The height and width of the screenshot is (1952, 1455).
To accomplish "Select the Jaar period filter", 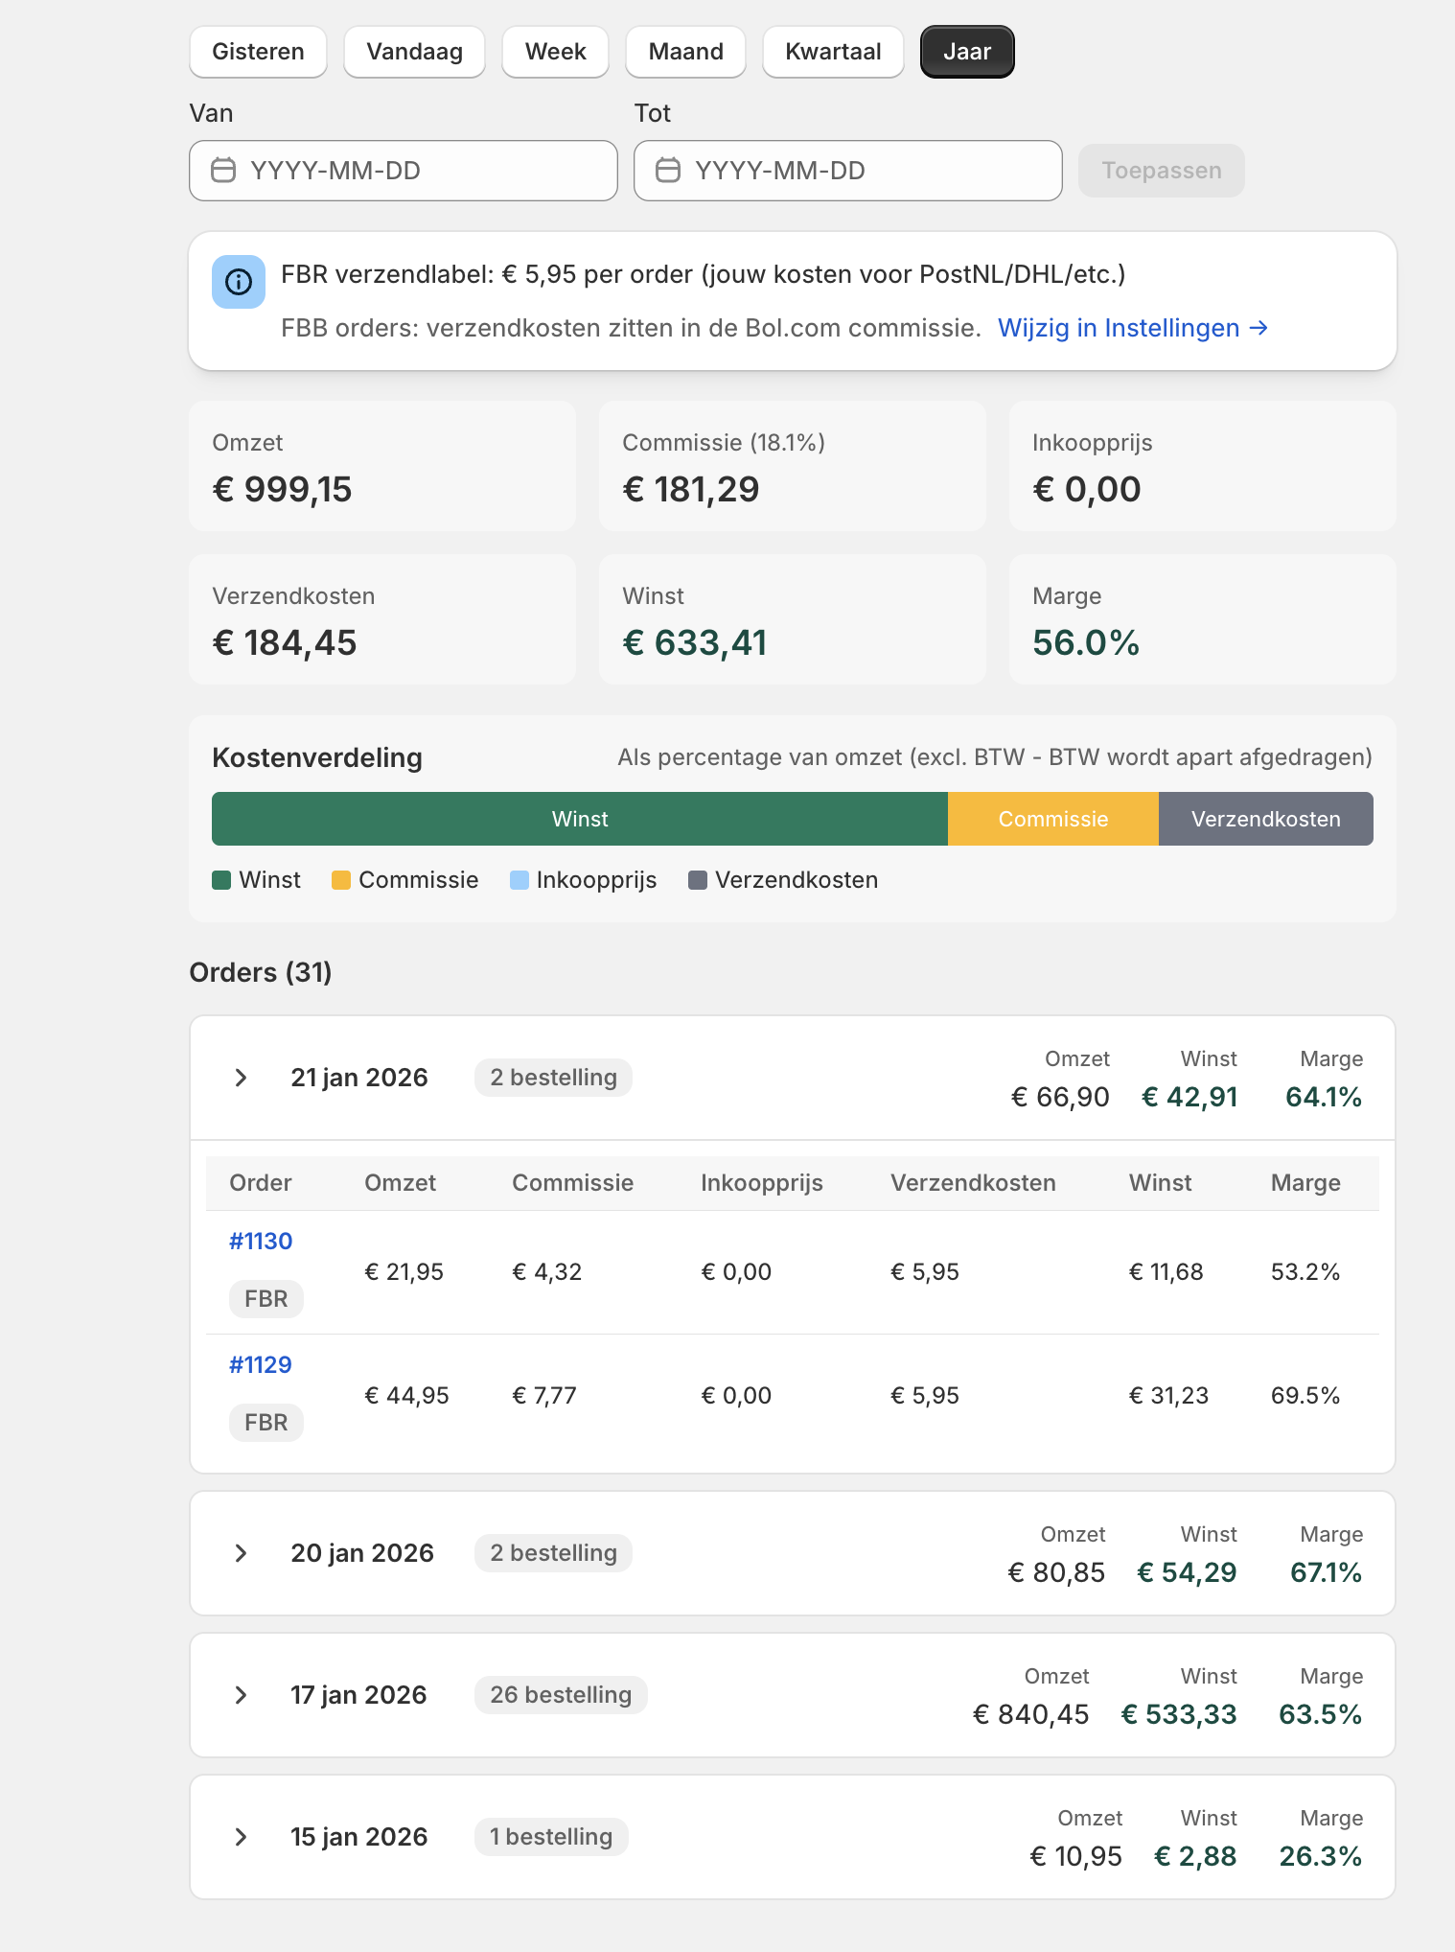I will (966, 52).
